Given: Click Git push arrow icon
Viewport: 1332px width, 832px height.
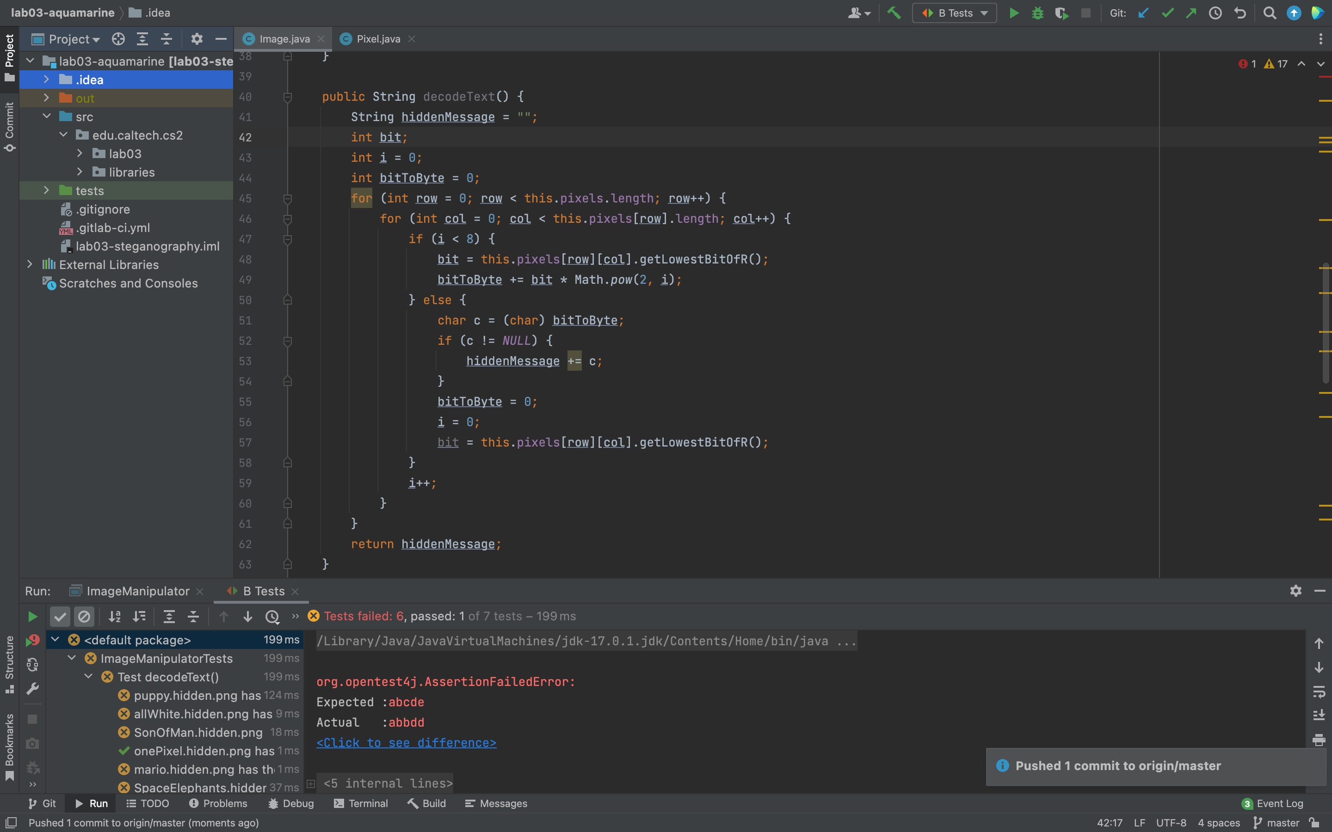Looking at the screenshot, I should point(1191,13).
